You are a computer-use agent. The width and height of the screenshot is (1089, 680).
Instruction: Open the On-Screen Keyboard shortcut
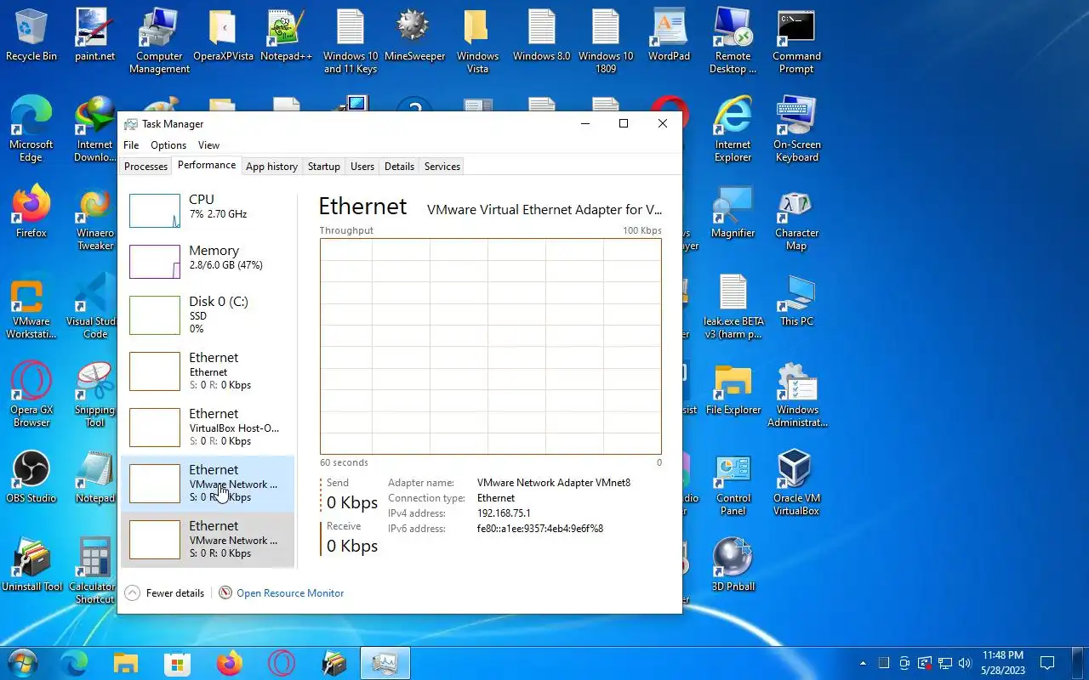tap(797, 129)
